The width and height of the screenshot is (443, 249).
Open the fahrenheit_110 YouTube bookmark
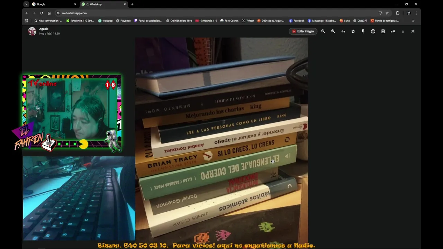pos(206,21)
